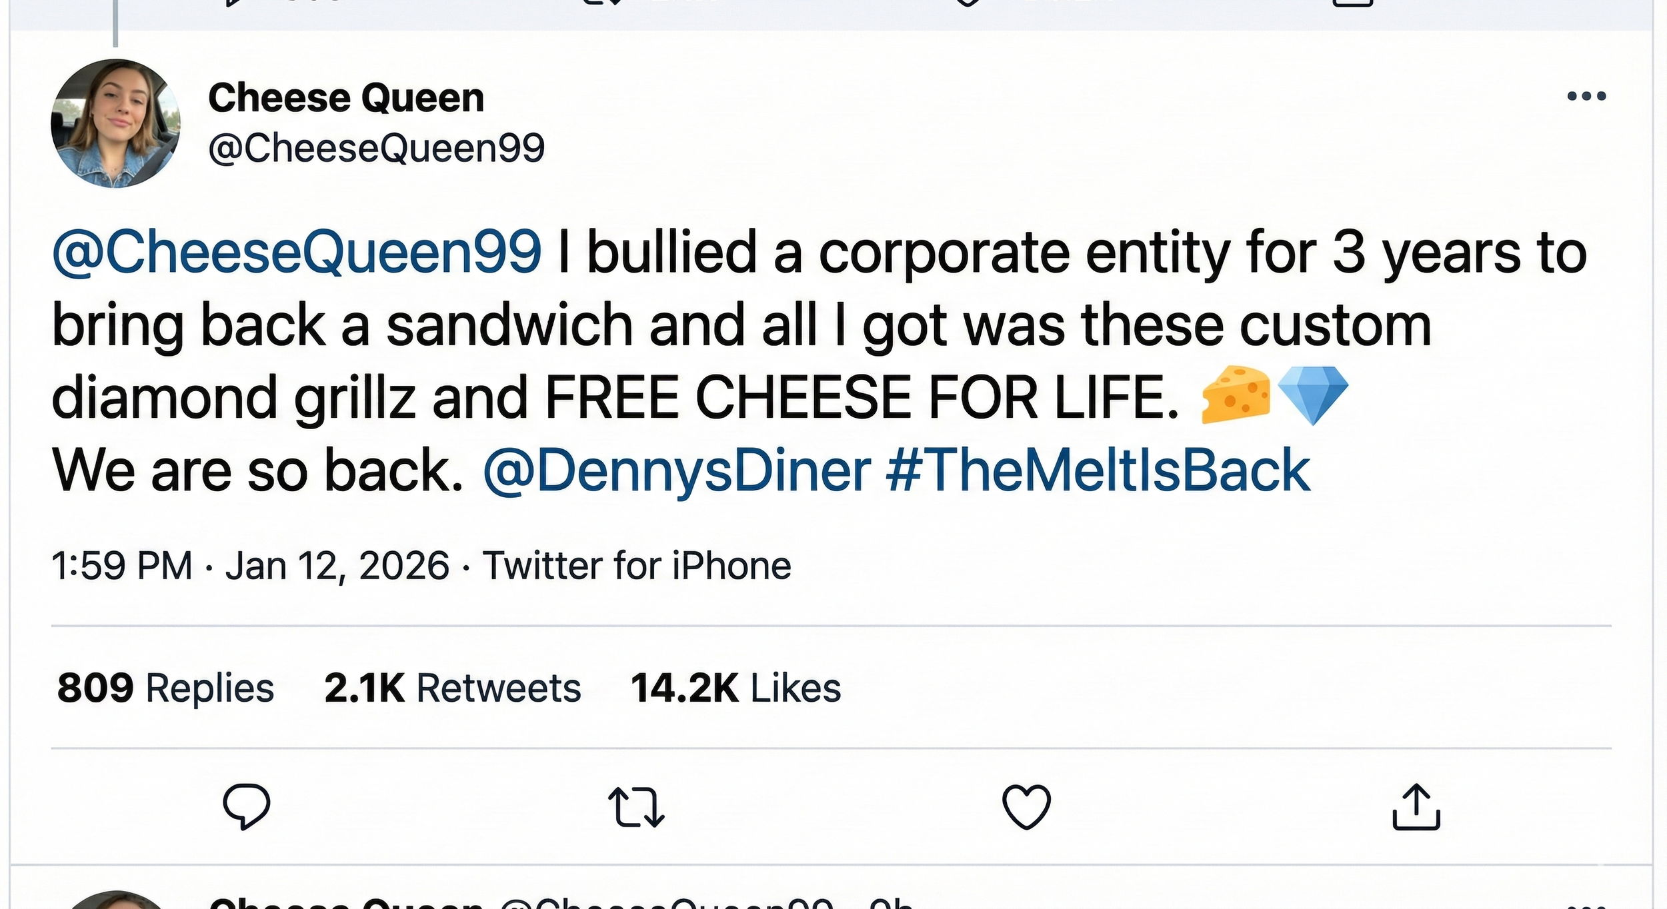The image size is (1667, 909).
Task: Open the share icon for this tweet
Action: [1416, 806]
